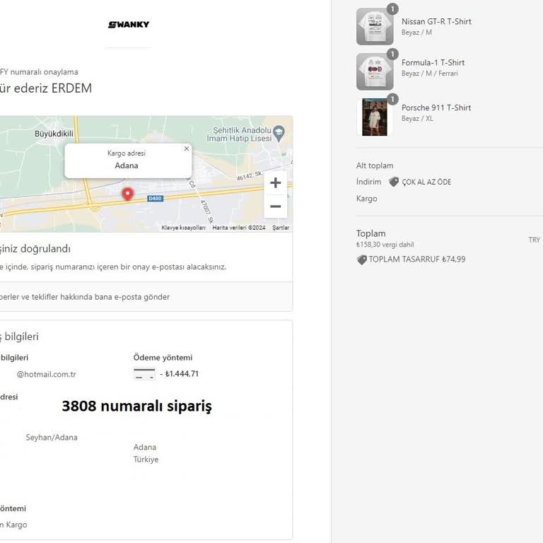Open the map Şartlar link
Viewport: 543px width, 543px height.
pyautogui.click(x=281, y=228)
